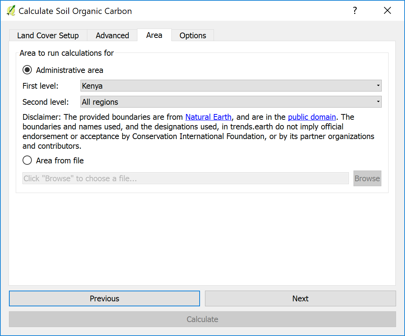The height and width of the screenshot is (336, 405).
Task: Select the Administrative area radio button
Action: pos(28,70)
